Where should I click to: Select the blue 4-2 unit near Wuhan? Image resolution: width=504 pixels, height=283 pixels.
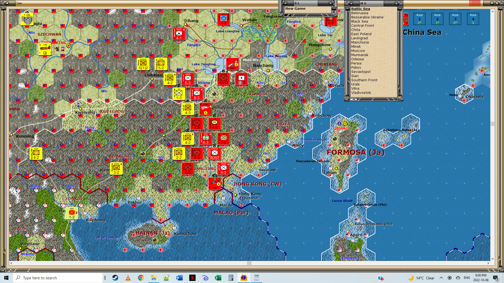coord(223,19)
